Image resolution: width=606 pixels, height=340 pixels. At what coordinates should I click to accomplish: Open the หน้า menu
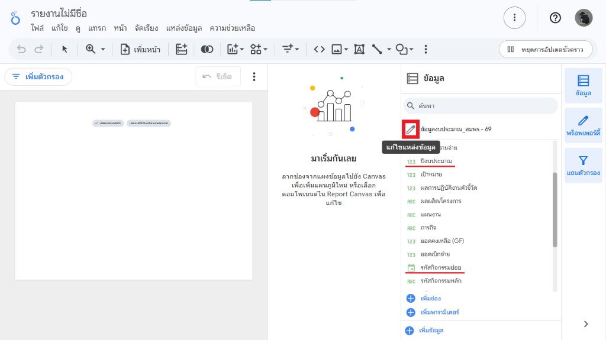pos(120,28)
